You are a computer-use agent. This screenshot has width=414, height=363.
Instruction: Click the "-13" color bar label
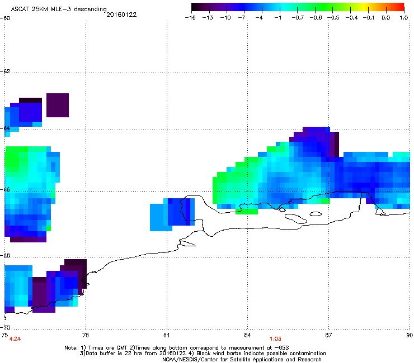[208, 18]
